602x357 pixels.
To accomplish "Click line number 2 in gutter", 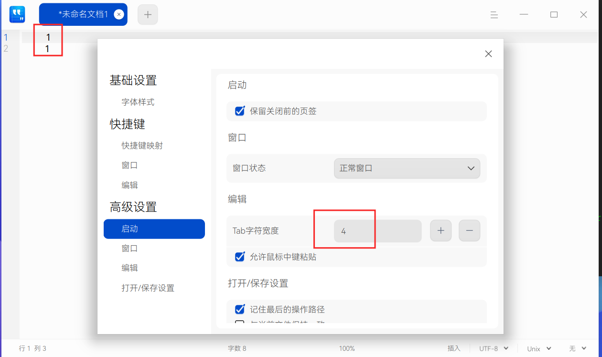I will tap(6, 49).
